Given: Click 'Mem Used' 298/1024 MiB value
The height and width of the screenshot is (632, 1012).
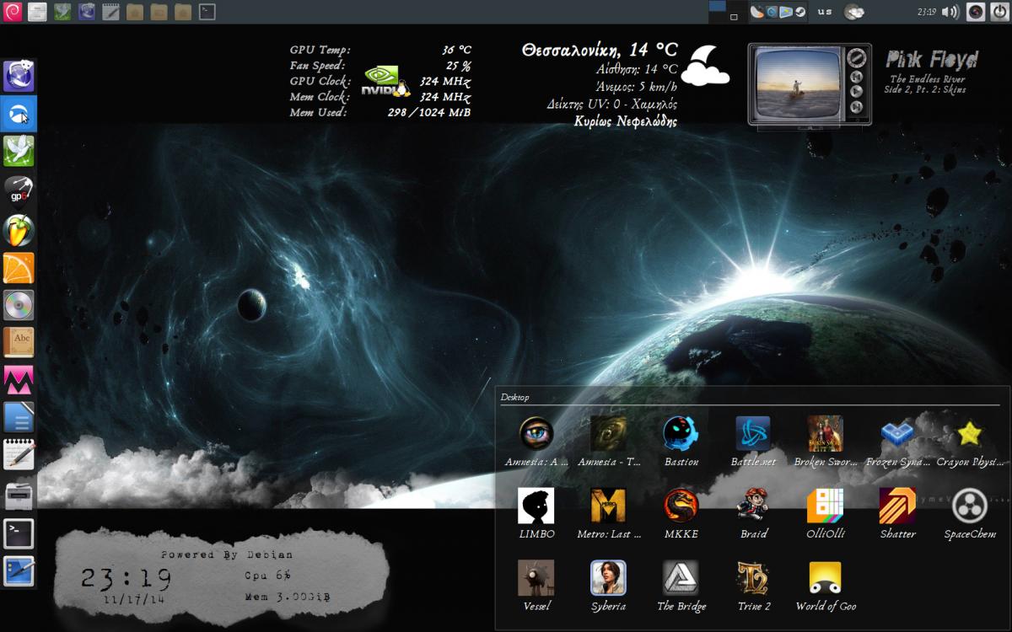Looking at the screenshot, I should pos(429,113).
